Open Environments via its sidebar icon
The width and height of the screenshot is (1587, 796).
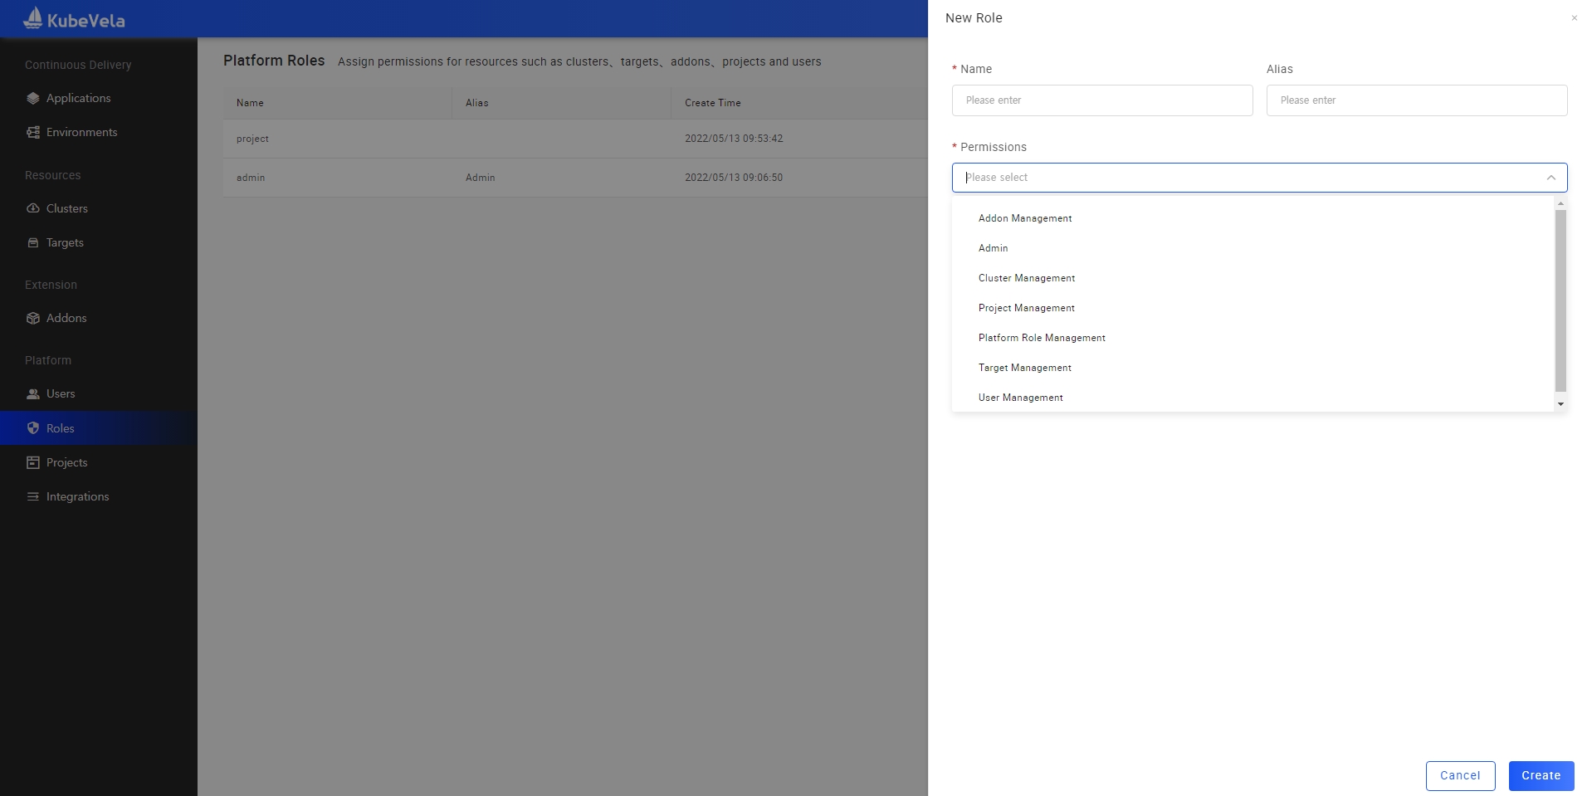pos(33,132)
